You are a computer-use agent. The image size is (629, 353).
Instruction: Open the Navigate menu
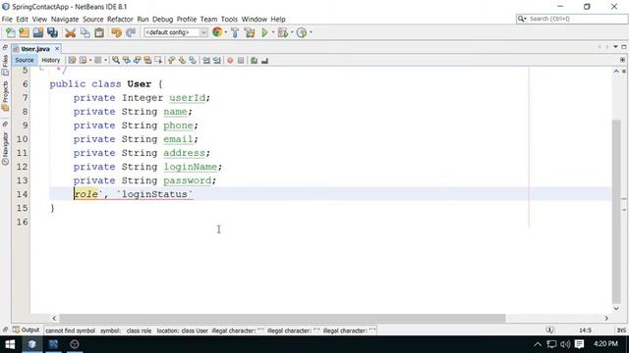pyautogui.click(x=65, y=20)
